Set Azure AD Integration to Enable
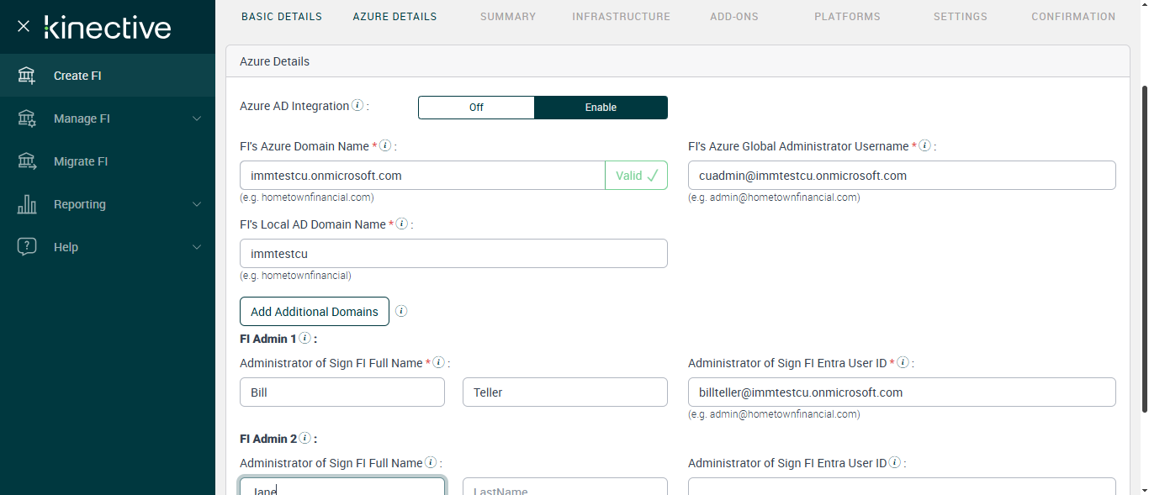The height and width of the screenshot is (495, 1149). click(601, 108)
